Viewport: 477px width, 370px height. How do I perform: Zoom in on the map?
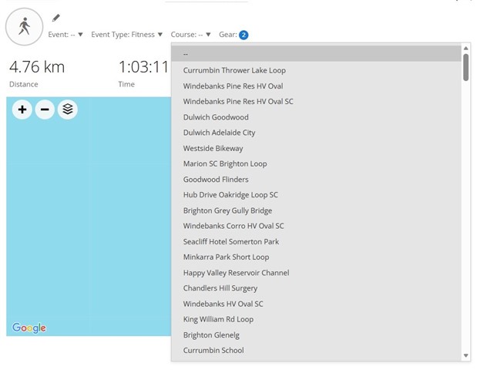pos(22,109)
